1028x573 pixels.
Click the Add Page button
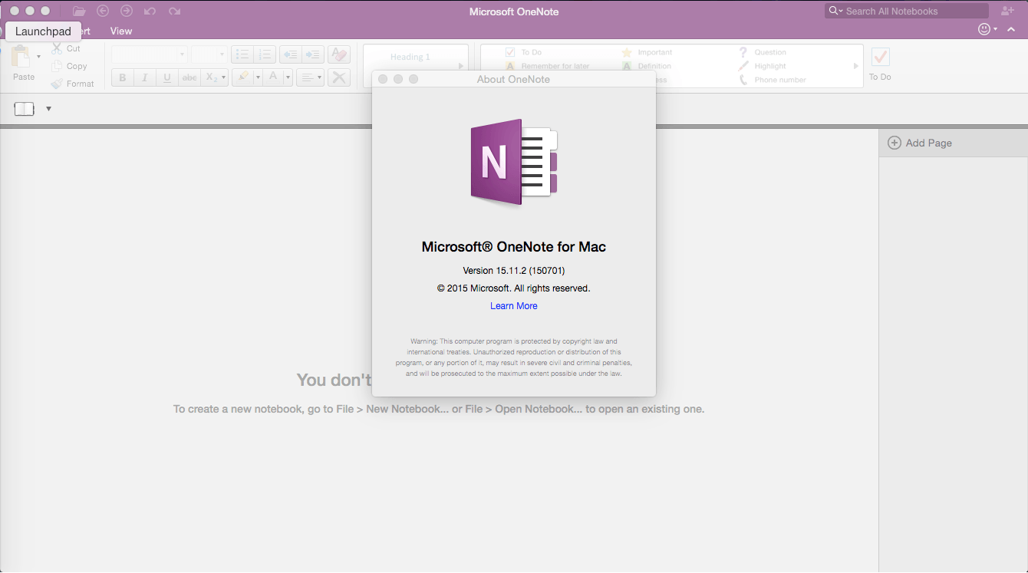click(x=953, y=143)
